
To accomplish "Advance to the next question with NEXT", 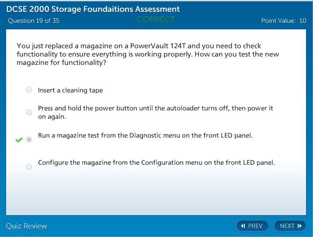I will coord(290,226).
